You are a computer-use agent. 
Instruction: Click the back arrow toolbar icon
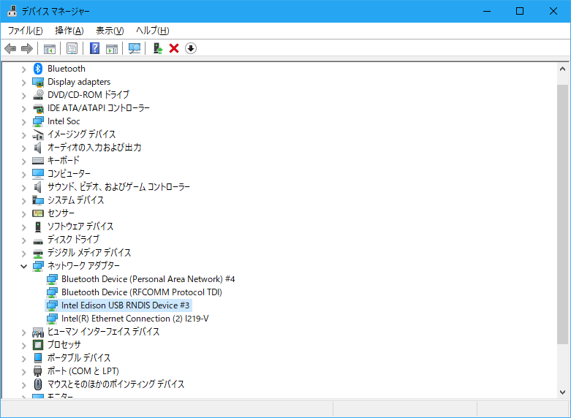tap(10, 48)
